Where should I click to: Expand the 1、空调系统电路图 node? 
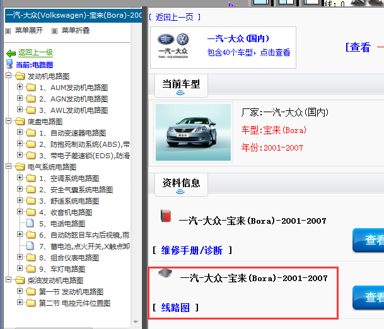(20, 178)
